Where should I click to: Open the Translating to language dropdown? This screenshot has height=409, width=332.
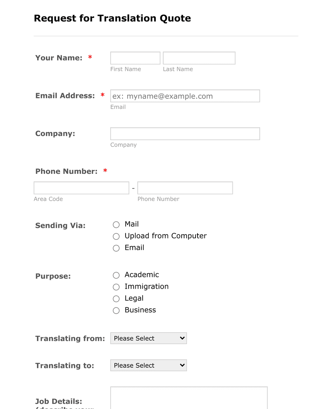pos(148,365)
